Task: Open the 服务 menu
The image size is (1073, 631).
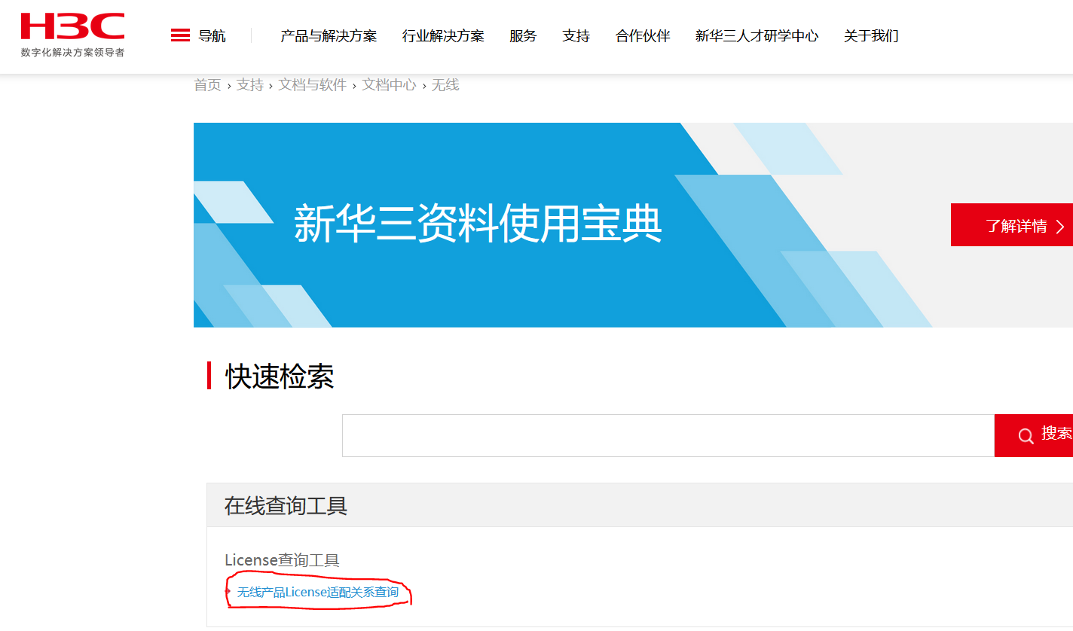Action: [523, 35]
